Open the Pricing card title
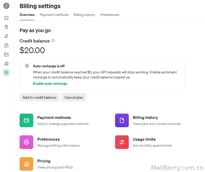This screenshot has width=205, height=172. (44, 161)
